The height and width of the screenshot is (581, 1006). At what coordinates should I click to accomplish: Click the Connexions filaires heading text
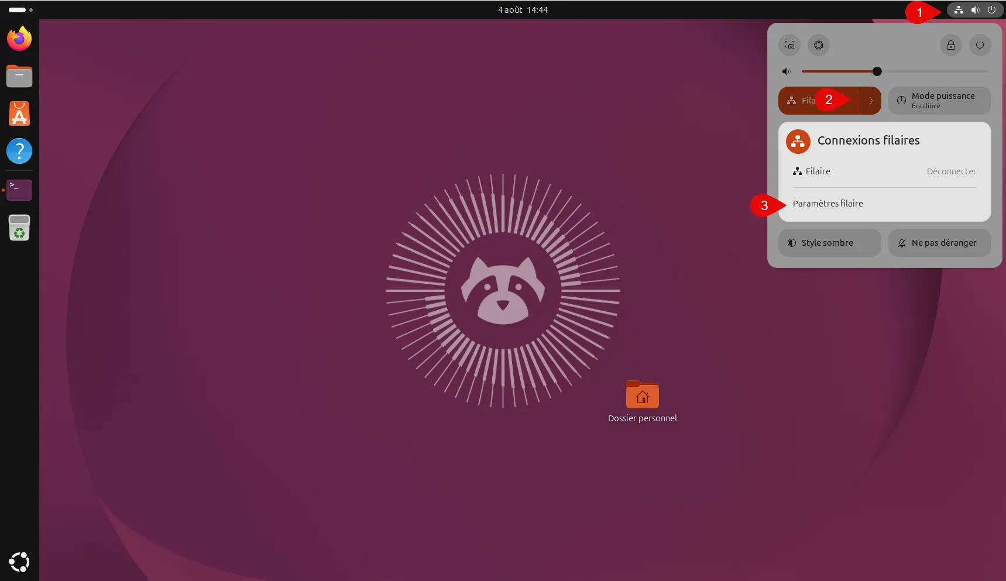(868, 140)
